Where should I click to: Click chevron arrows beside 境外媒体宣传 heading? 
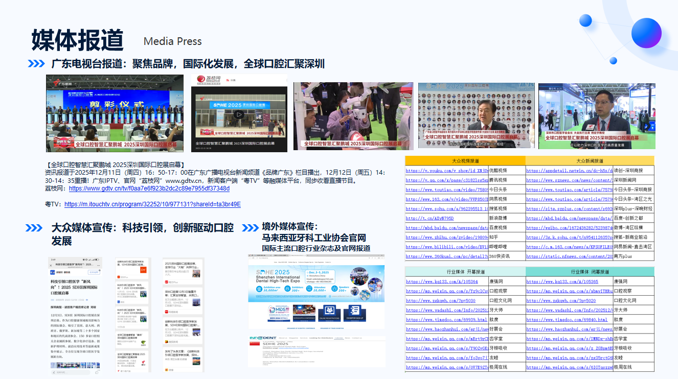tap(250, 228)
